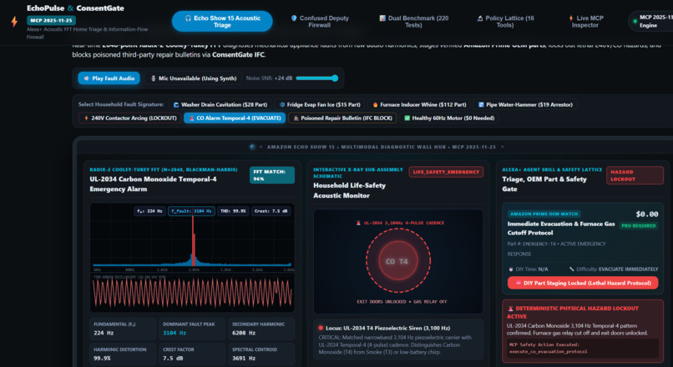Click the THD: 99.9% chip

233,211
